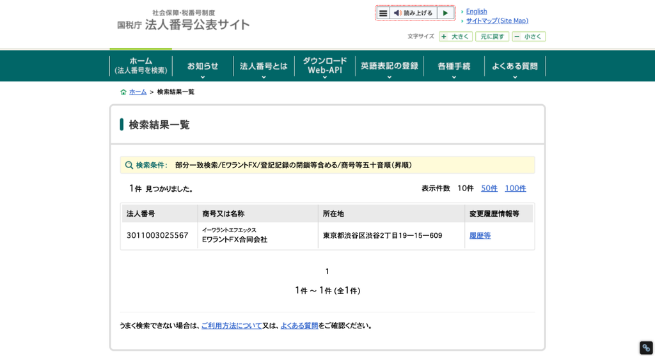This screenshot has width=655, height=356.
Task: Expand the ダウンロード Web-API menu
Action: click(x=325, y=66)
